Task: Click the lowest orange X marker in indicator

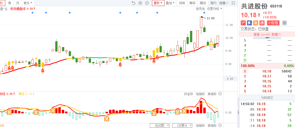Action: coord(107,119)
